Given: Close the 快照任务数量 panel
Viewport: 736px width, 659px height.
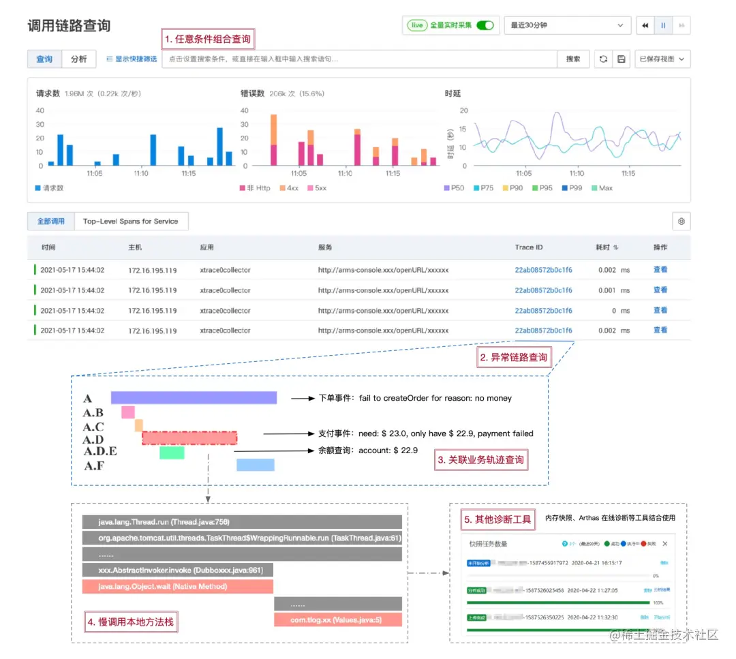Looking at the screenshot, I should click(x=664, y=544).
